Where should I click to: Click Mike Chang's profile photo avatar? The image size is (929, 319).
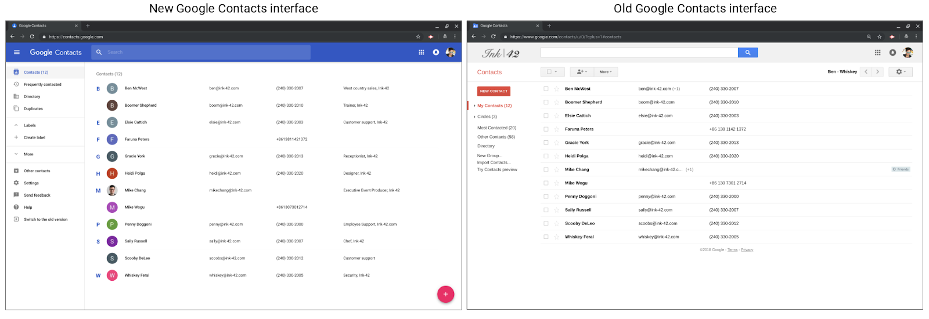click(x=112, y=190)
